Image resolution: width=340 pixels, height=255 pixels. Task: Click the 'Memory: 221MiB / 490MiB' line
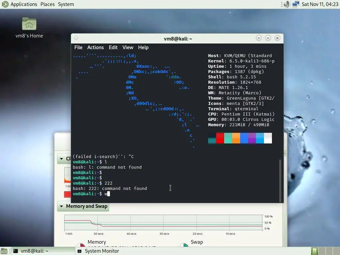[x=238, y=125]
